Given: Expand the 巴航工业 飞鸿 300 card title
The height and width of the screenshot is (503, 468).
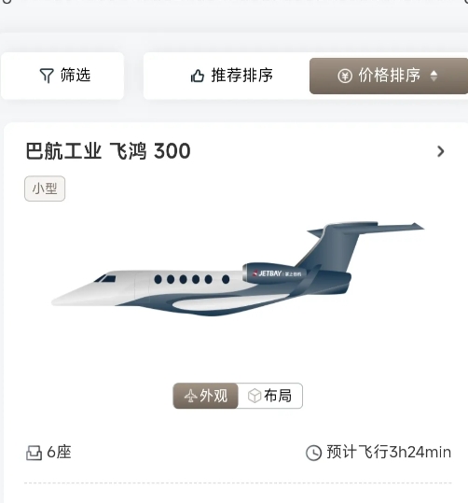Looking at the screenshot, I should pyautogui.click(x=108, y=151).
